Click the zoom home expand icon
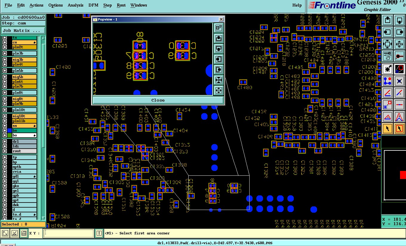Viewport: 406px width, 246px height. [387, 44]
